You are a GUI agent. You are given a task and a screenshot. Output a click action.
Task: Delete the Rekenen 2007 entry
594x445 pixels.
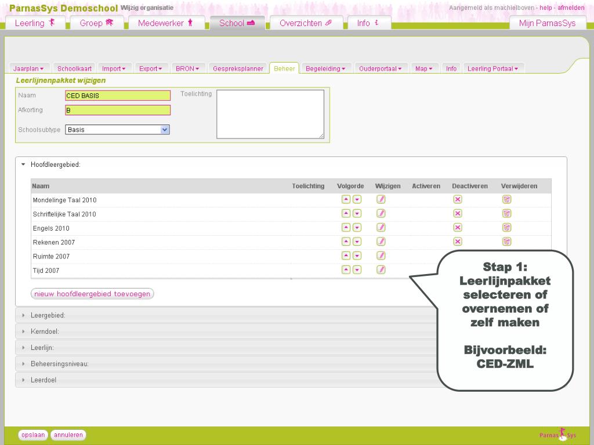506,242
